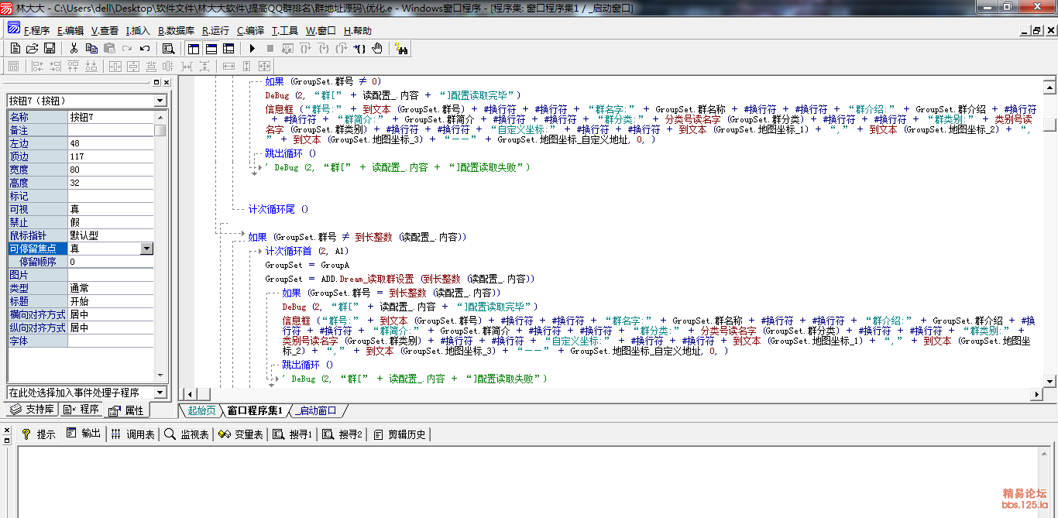The width and height of the screenshot is (1058, 518).
Task: Click the Cut scissors icon
Action: [x=74, y=48]
